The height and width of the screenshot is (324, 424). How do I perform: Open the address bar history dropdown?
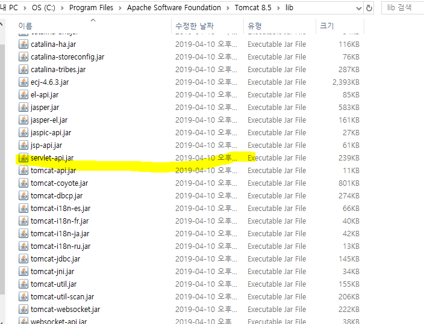click(359, 8)
